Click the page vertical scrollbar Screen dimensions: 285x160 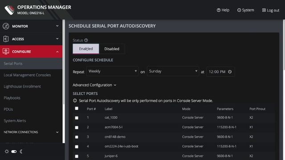(x=284, y=45)
